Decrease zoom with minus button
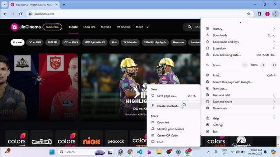 (245, 65)
